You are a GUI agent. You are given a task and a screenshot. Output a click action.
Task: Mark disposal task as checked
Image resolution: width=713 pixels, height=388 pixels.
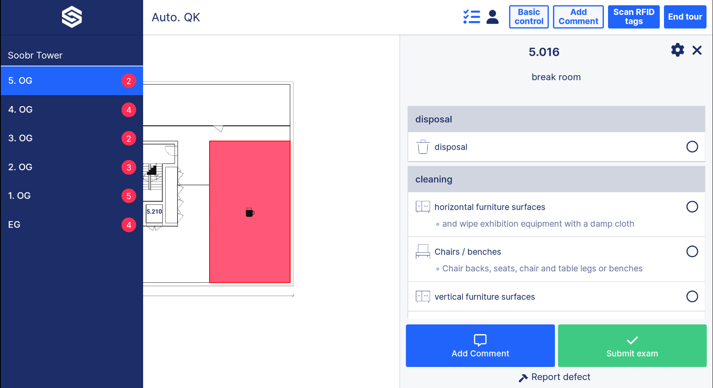click(x=692, y=147)
